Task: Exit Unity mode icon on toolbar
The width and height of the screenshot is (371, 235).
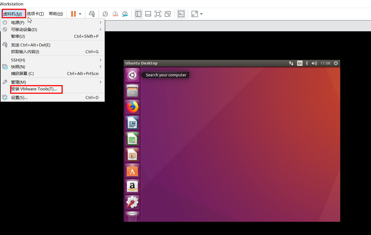Action: coord(168,14)
